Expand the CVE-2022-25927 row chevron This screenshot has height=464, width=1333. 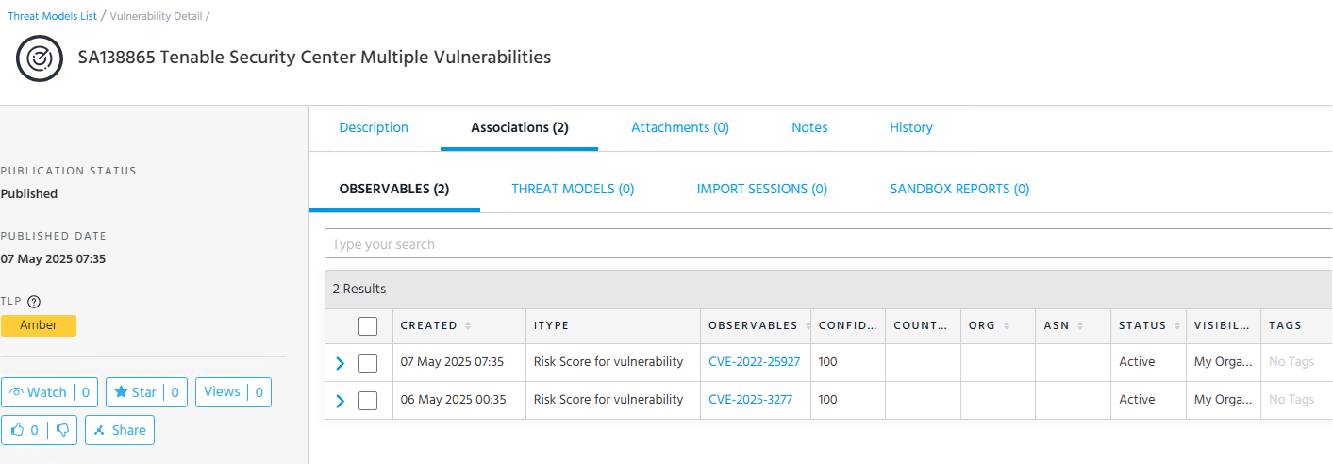point(341,363)
